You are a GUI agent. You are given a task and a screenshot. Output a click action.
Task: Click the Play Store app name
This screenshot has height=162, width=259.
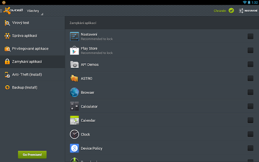pos(89,49)
